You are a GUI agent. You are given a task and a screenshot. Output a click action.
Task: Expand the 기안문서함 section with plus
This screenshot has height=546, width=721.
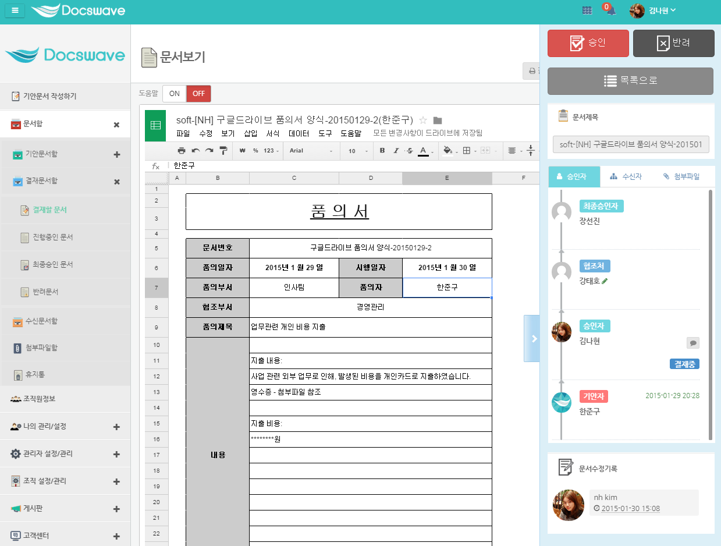click(x=116, y=155)
